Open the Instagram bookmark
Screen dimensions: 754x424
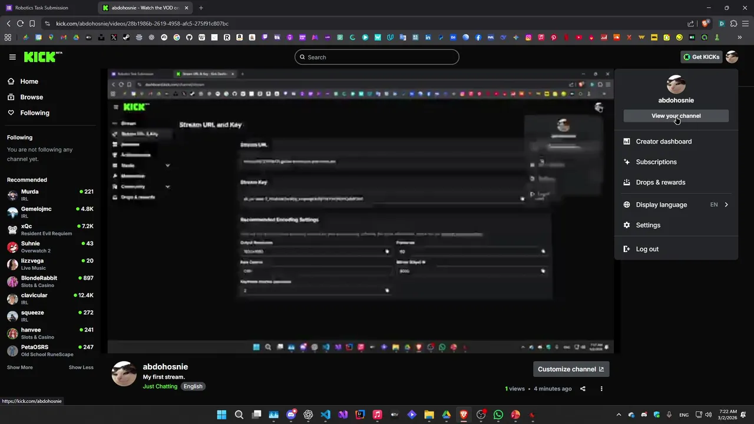pyautogui.click(x=528, y=37)
